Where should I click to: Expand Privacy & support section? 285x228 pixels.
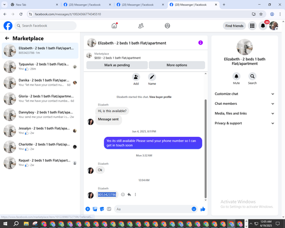[245, 123]
